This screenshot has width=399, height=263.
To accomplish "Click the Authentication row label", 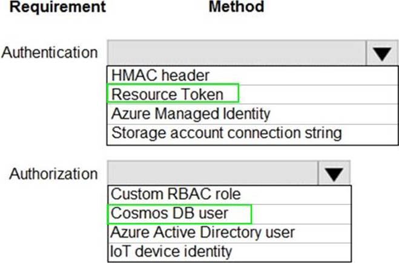I will (x=50, y=53).
